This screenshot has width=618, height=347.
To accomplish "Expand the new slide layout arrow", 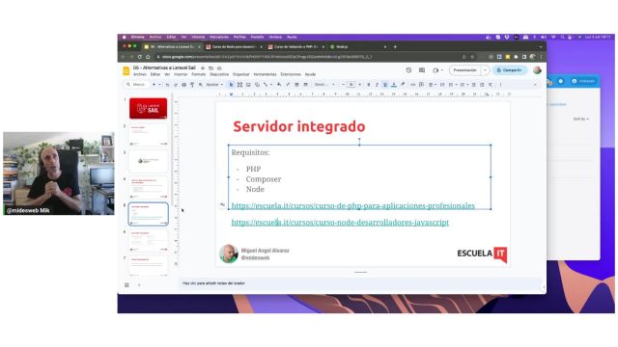I will pos(159,85).
